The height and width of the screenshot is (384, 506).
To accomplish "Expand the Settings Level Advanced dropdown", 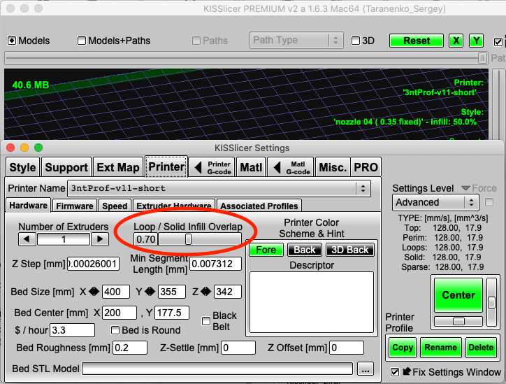I will pyautogui.click(x=470, y=202).
